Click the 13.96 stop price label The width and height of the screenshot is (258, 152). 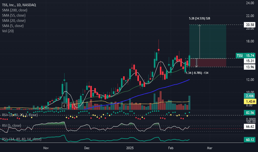click(x=250, y=67)
